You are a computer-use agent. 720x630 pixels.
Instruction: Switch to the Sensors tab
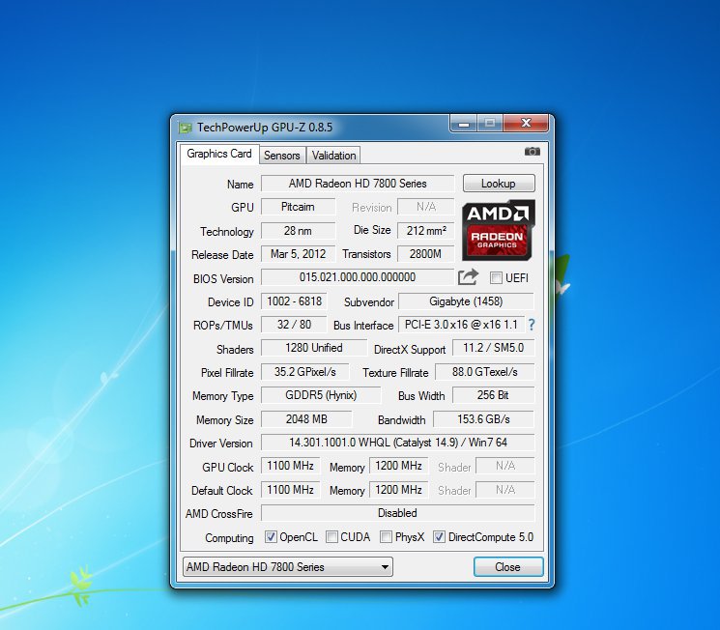[x=282, y=156]
